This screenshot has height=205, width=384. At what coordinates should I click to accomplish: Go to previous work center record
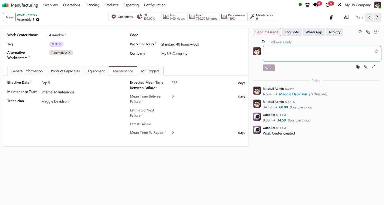[x=369, y=17]
